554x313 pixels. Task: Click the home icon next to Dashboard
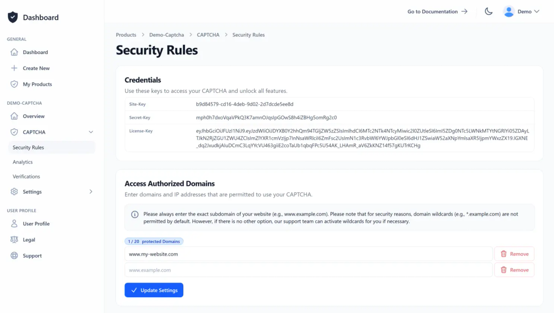point(14,52)
